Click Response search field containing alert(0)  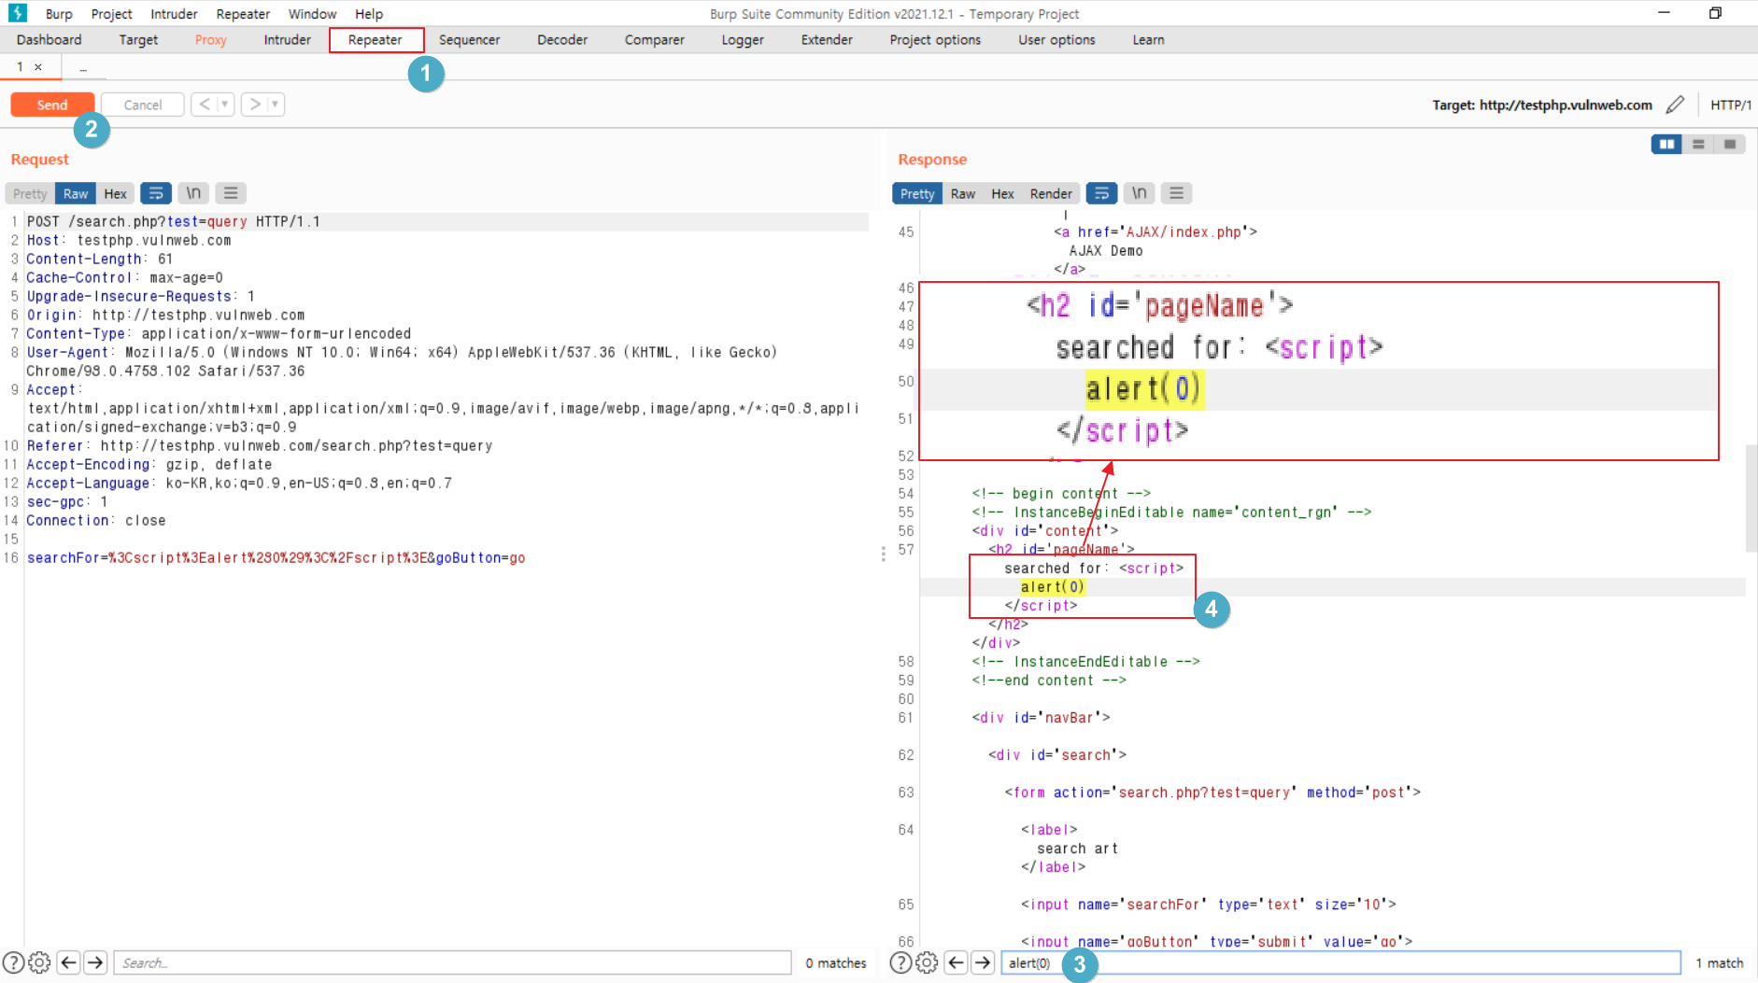pyautogui.click(x=1340, y=962)
